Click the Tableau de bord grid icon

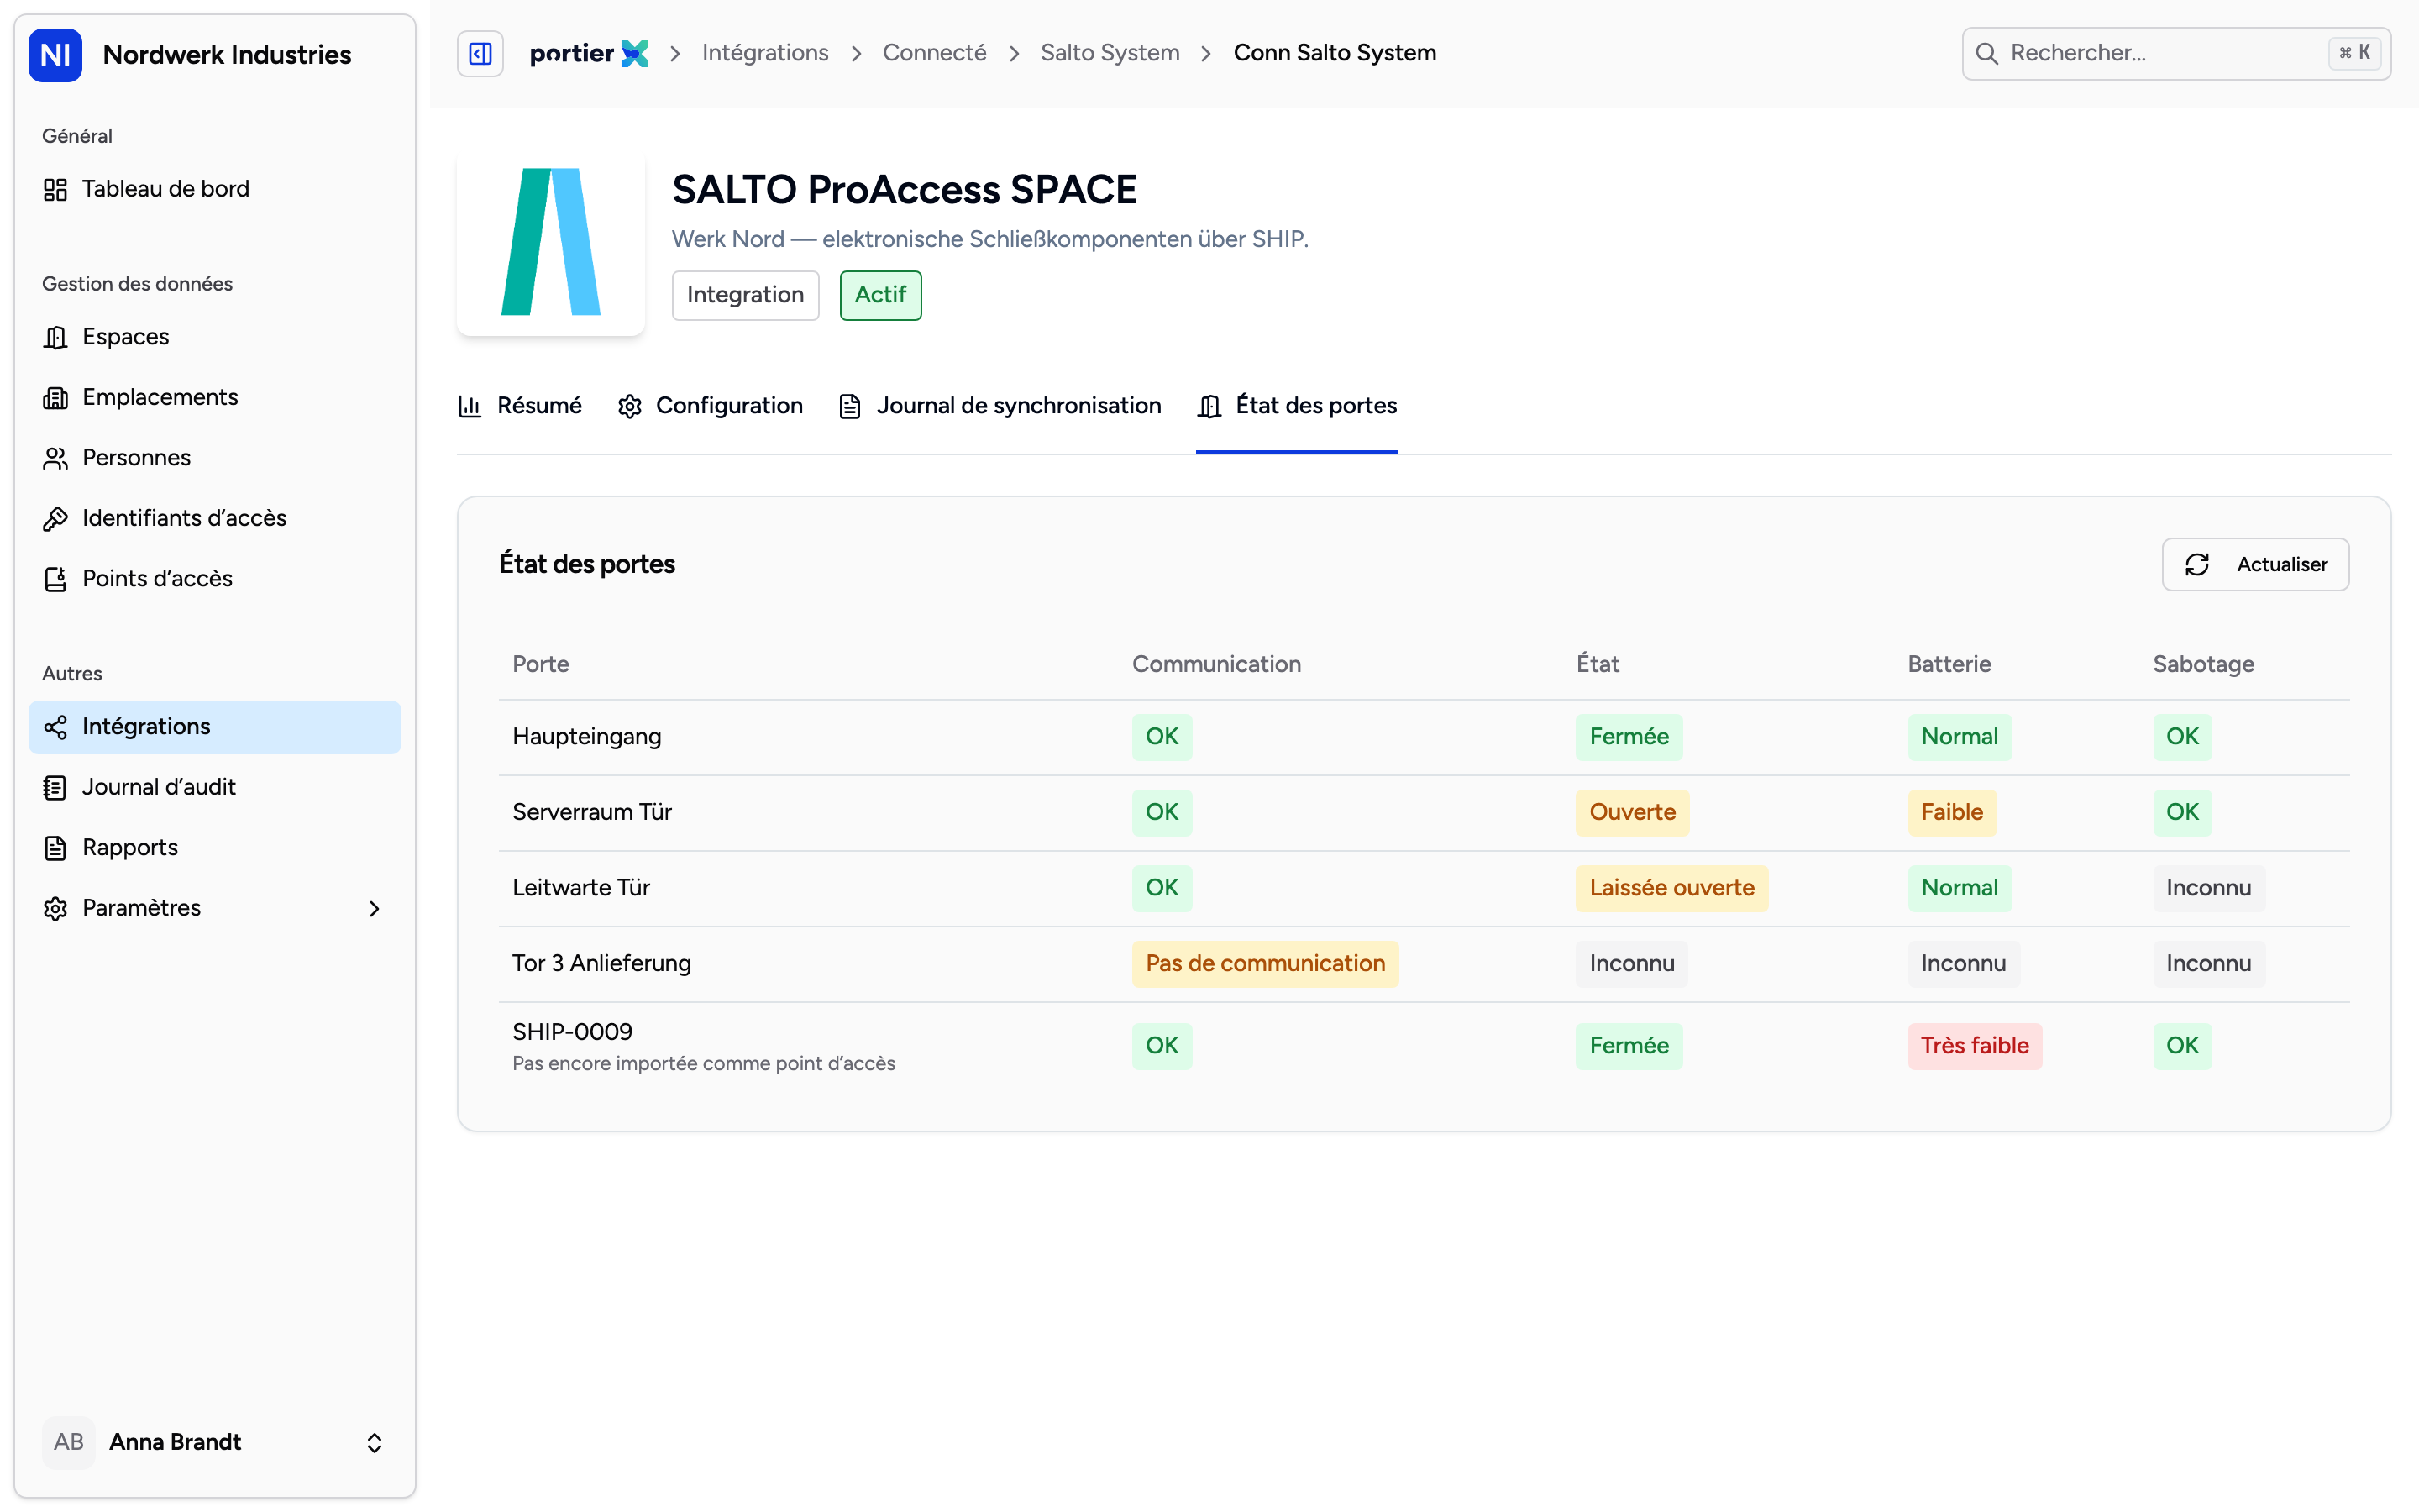[55, 189]
